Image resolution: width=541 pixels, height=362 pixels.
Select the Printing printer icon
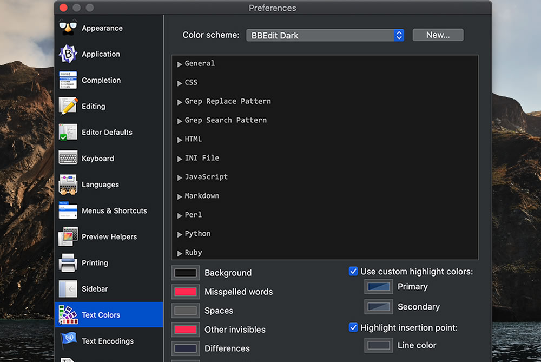click(x=68, y=263)
